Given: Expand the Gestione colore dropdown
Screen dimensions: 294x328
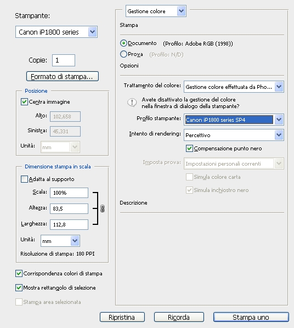Looking at the screenshot, I should coord(156,11).
